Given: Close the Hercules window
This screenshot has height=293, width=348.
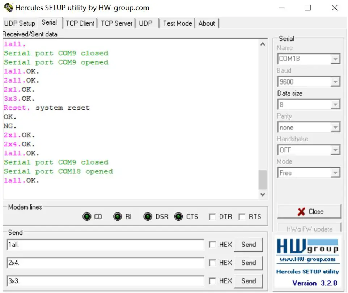Looking at the screenshot, I should point(335,8).
